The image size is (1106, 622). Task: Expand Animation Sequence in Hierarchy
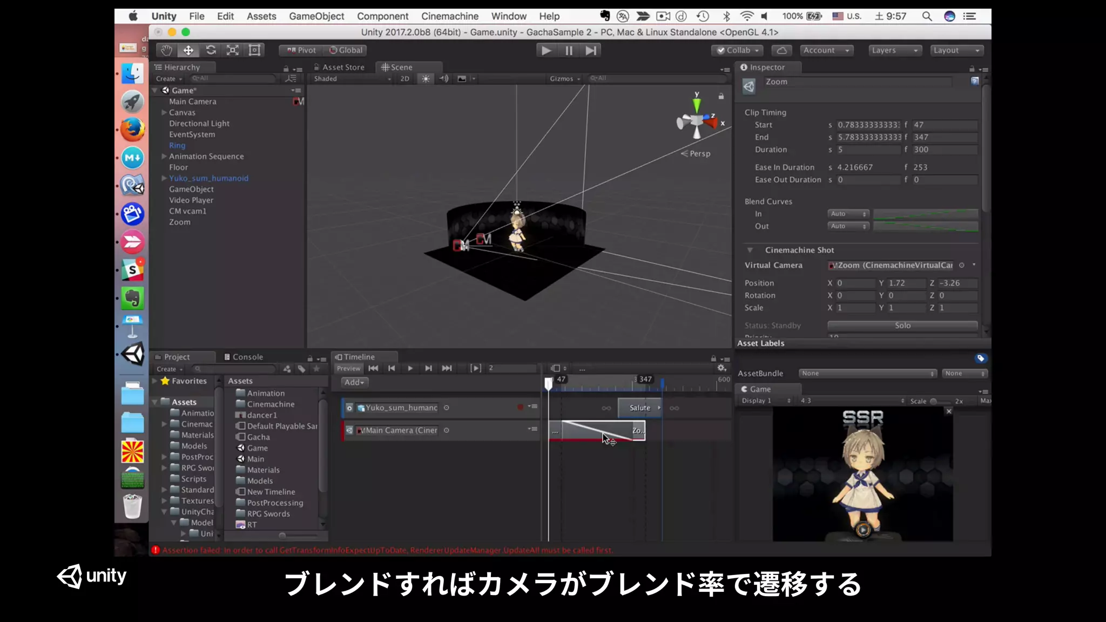coord(164,157)
